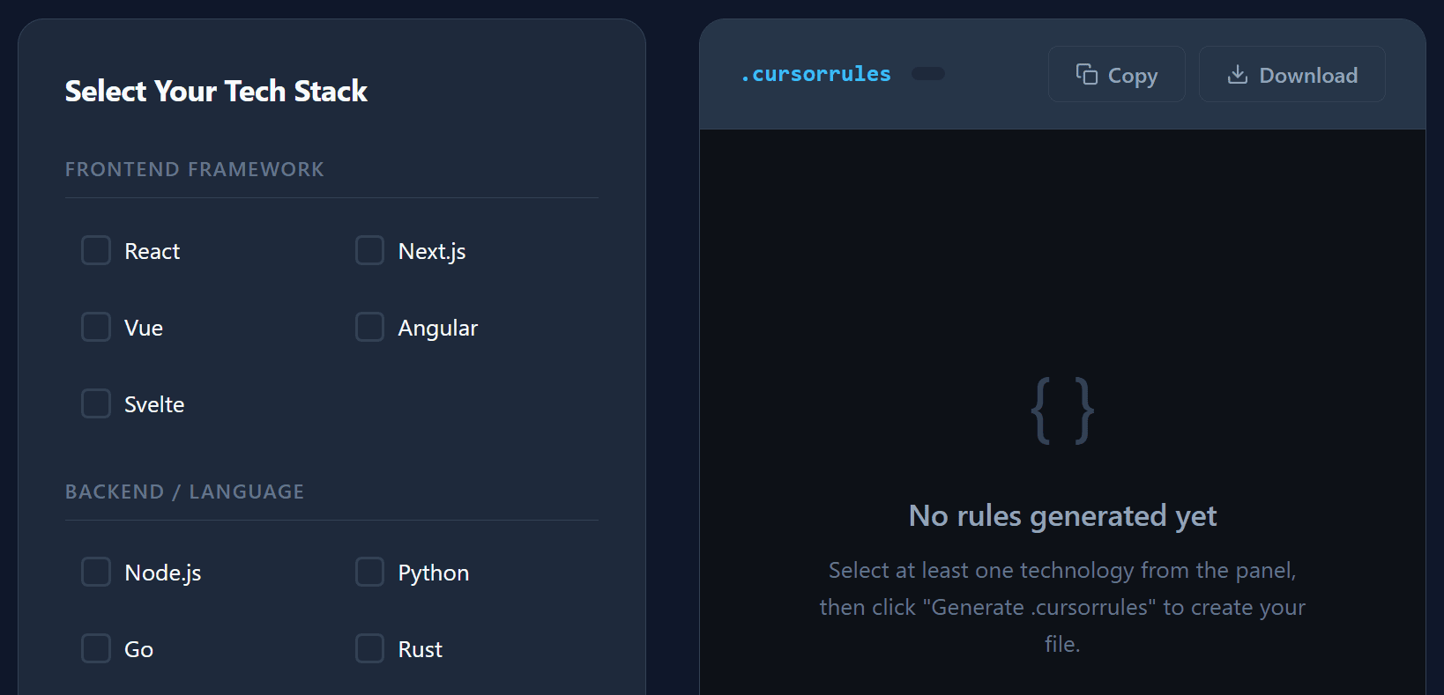Image resolution: width=1444 pixels, height=695 pixels.
Task: Click the .cursorrules file name
Action: point(815,74)
